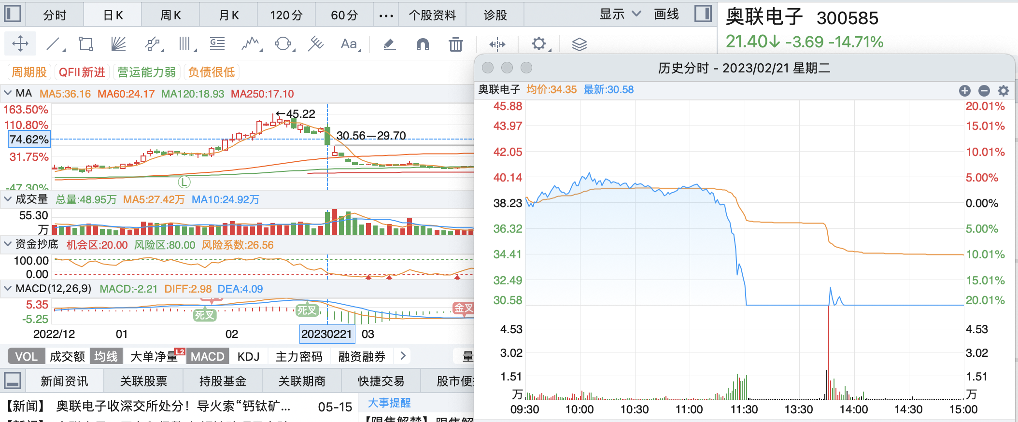Zoom out the 历史分时 chart with minus

click(984, 90)
